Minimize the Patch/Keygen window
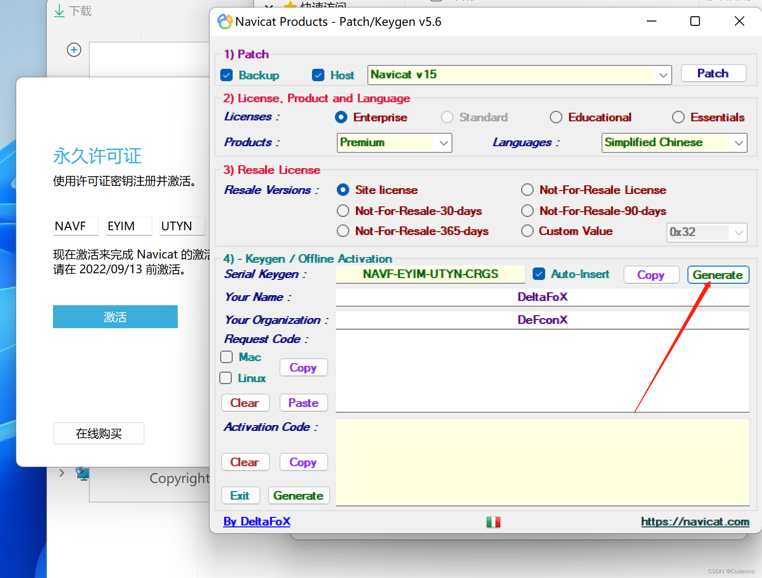The image size is (762, 578). [x=651, y=21]
